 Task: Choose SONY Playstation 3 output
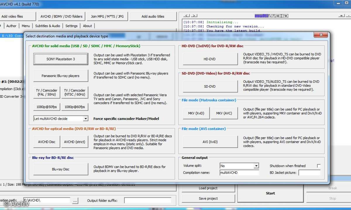tap(61, 59)
